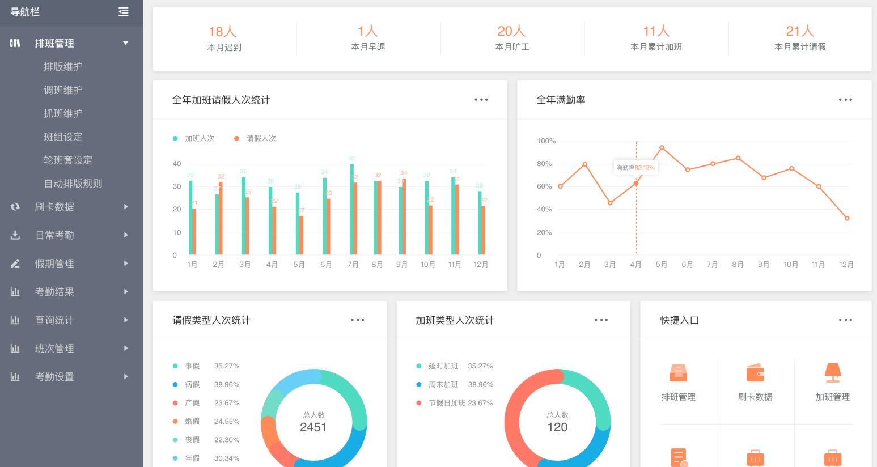Image resolution: width=877 pixels, height=467 pixels.
Task: Open 排版维护 menu item
Action: [63, 67]
